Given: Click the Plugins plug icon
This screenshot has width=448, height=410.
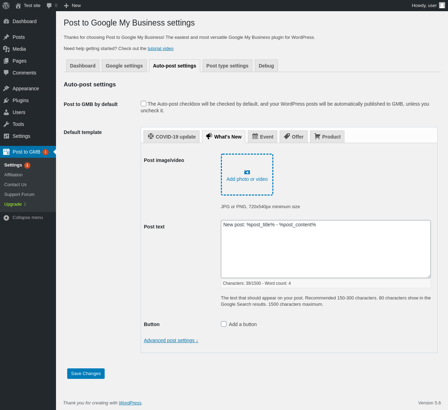Looking at the screenshot, I should click(x=6, y=100).
